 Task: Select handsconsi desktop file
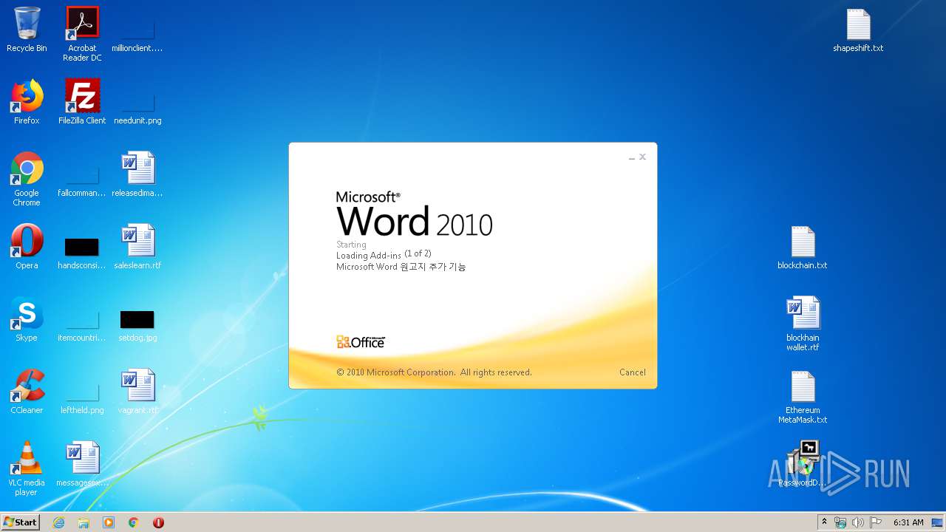click(82, 253)
